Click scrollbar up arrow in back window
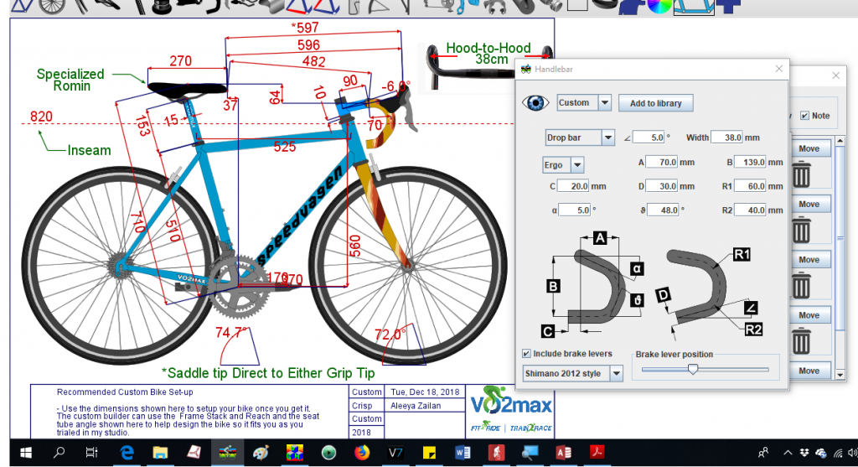Viewport: 858px width, 467px height. pyautogui.click(x=840, y=141)
